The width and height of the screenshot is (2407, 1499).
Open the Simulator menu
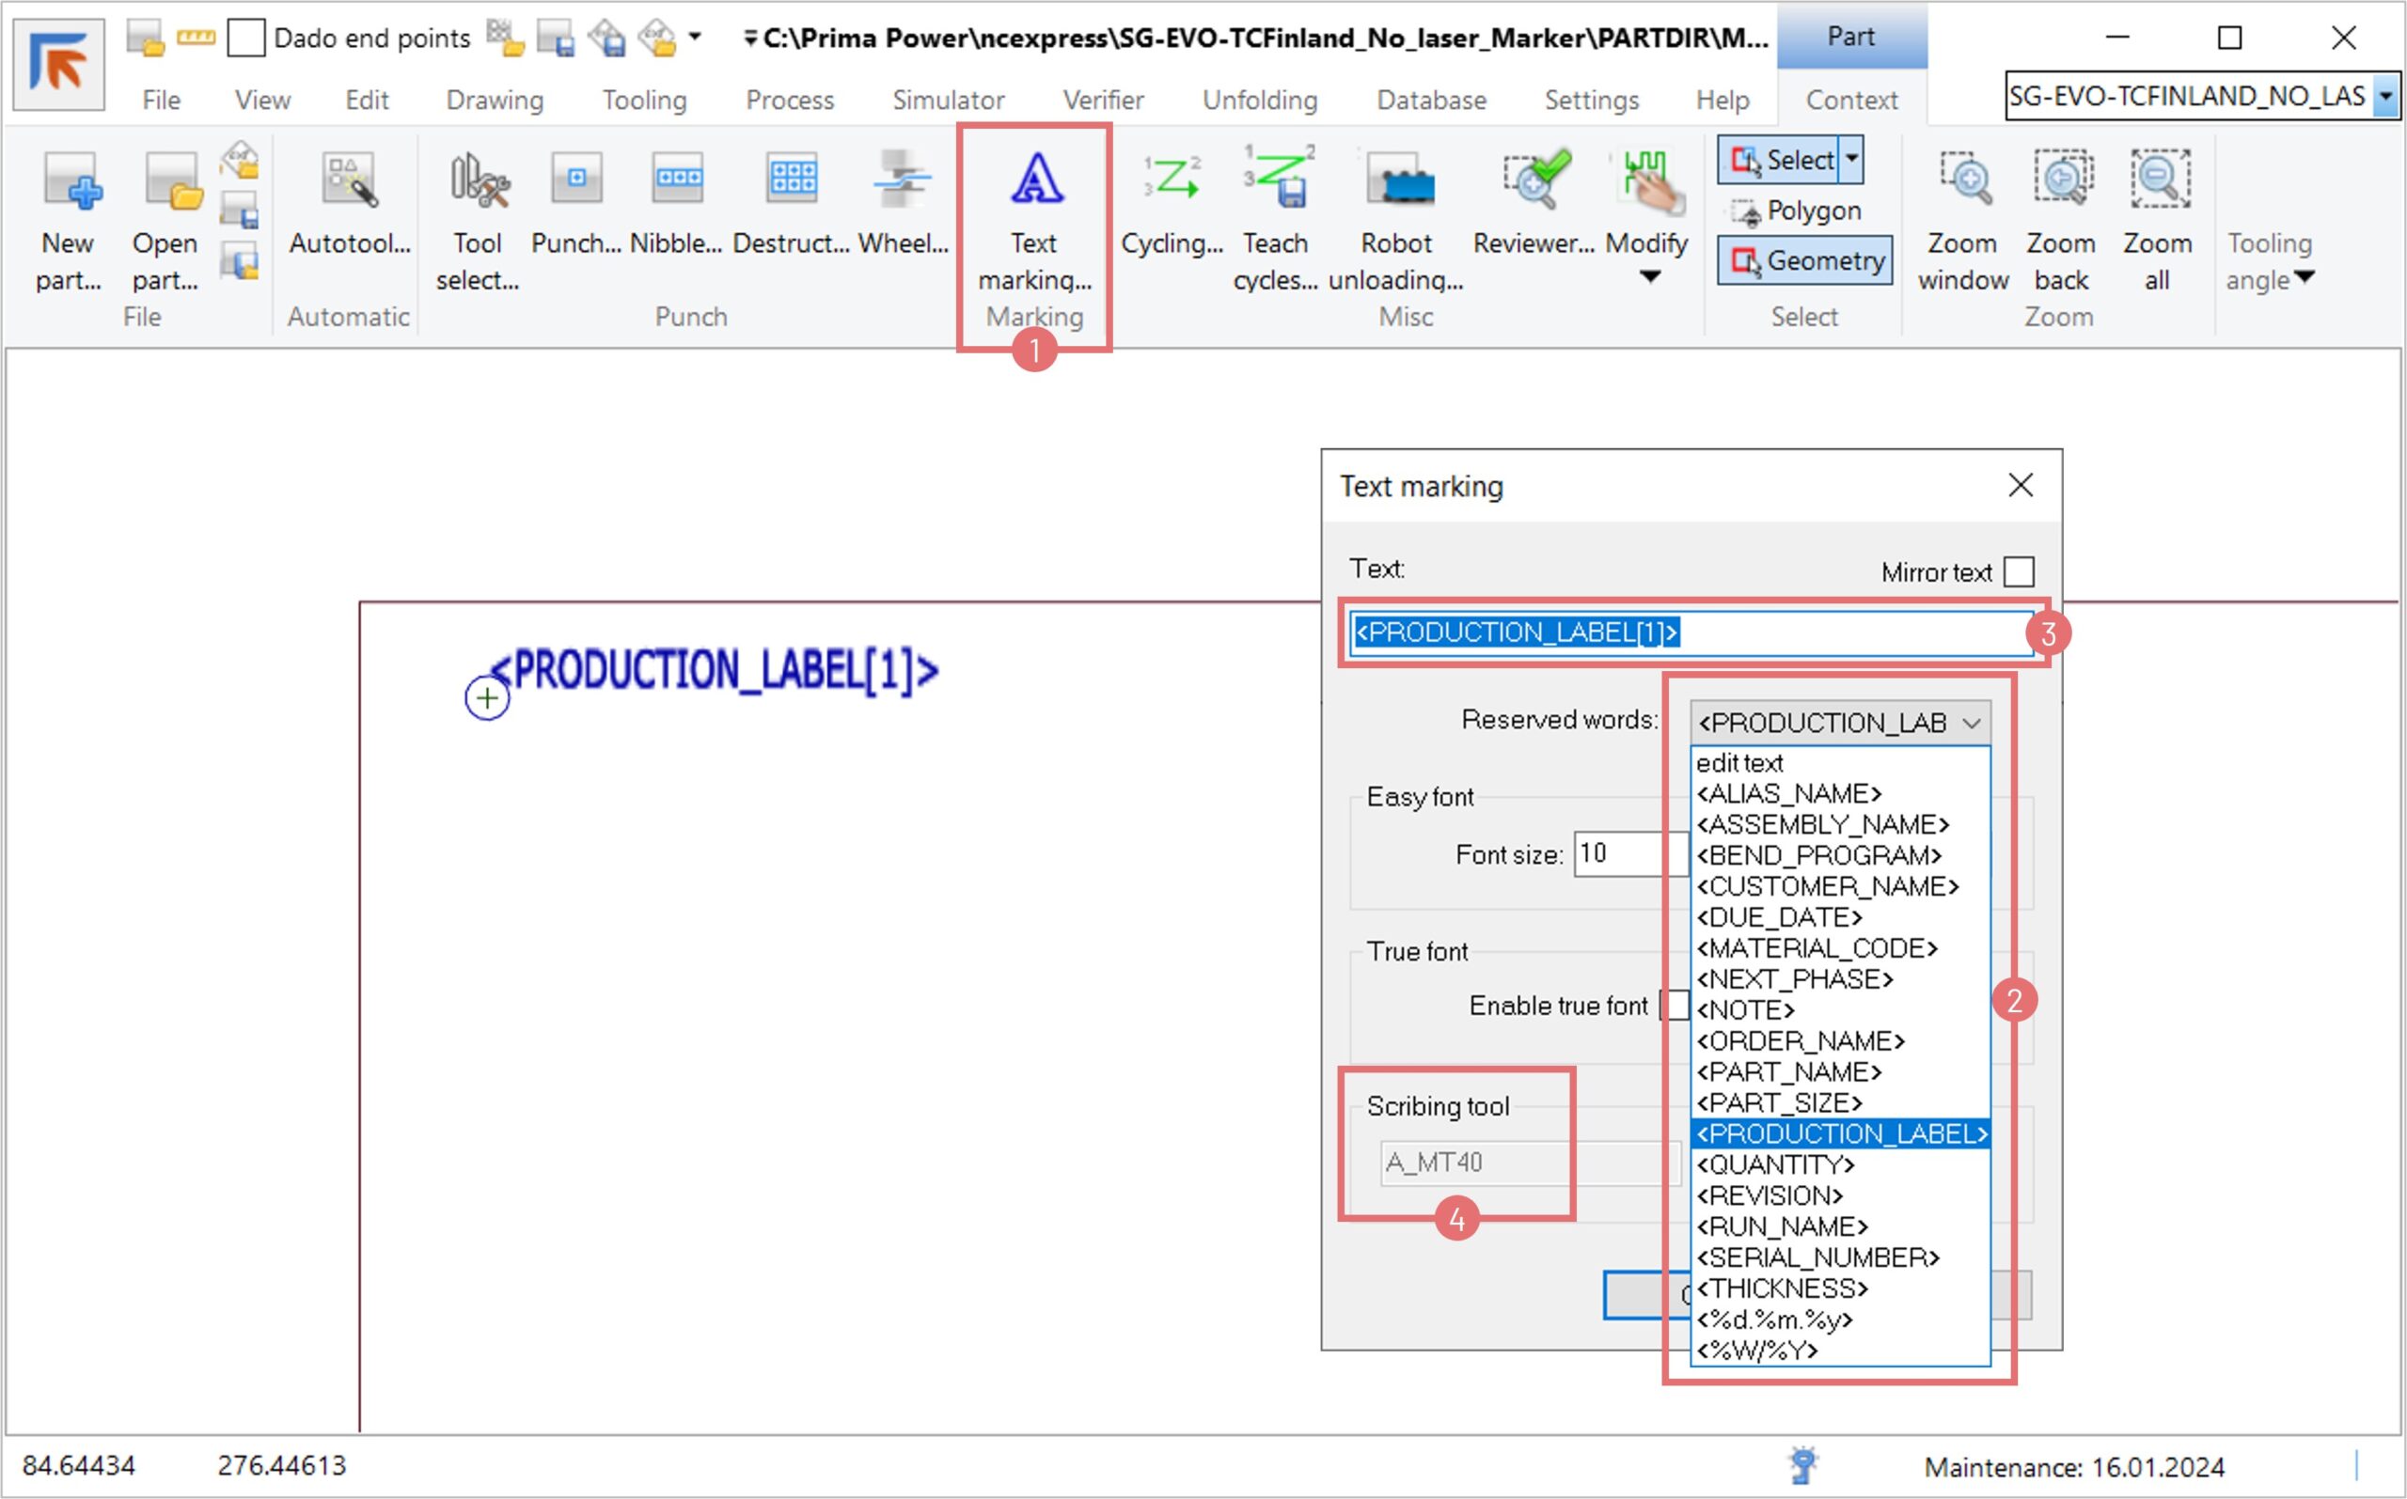[947, 101]
